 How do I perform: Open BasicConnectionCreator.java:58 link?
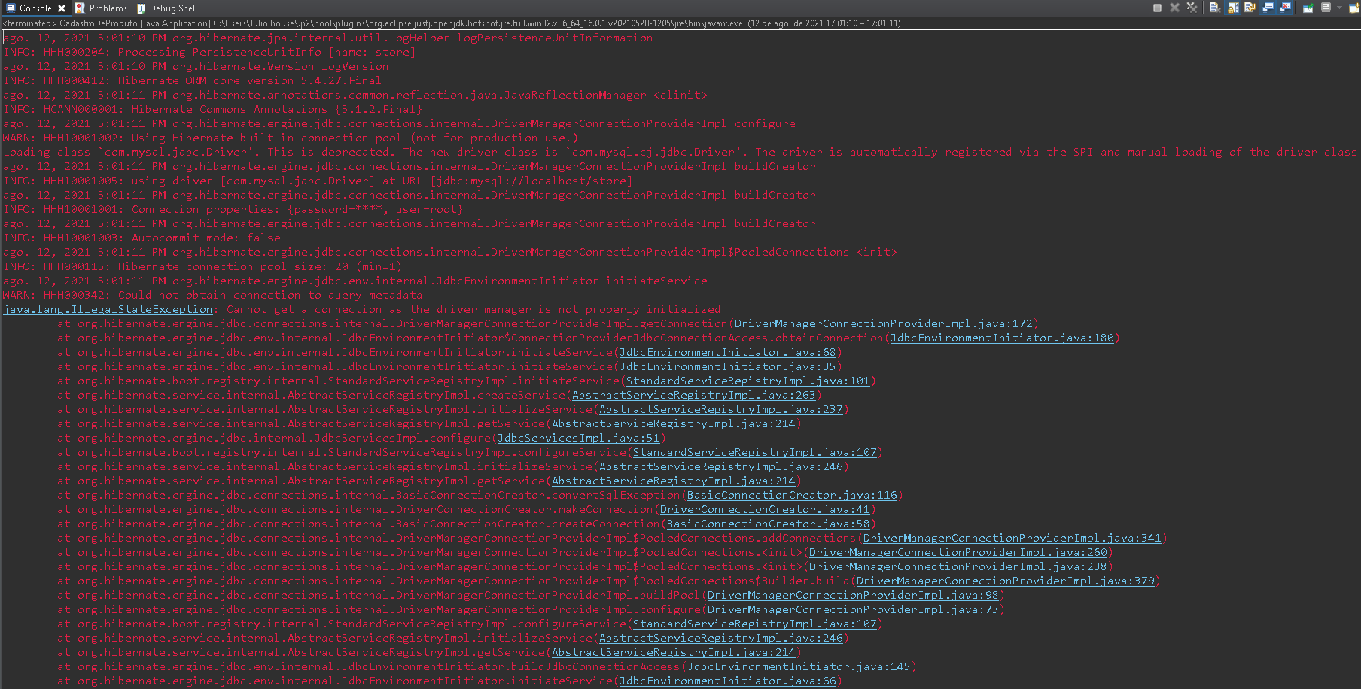(x=768, y=524)
